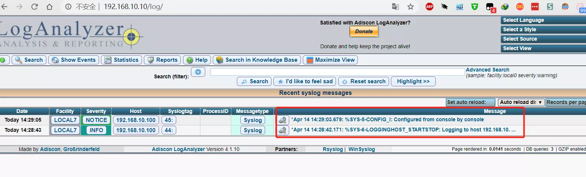
Task: Click the Donate button
Action: [364, 32]
